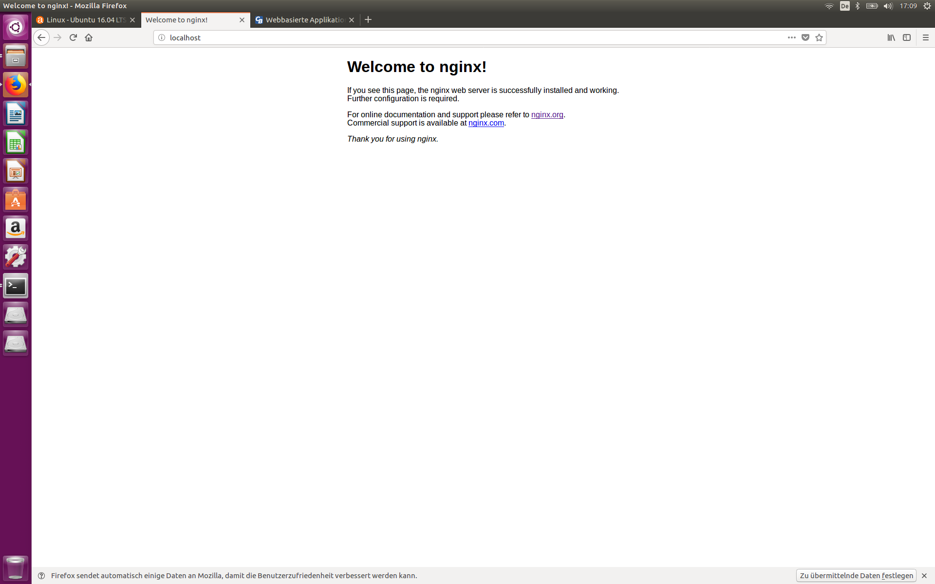Open a new browser tab
935x584 pixels.
[x=368, y=19]
